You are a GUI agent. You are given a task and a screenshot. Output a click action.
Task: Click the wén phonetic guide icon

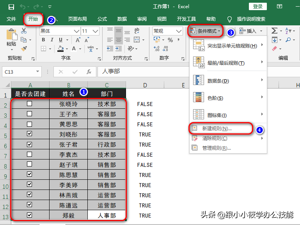coord(91,49)
